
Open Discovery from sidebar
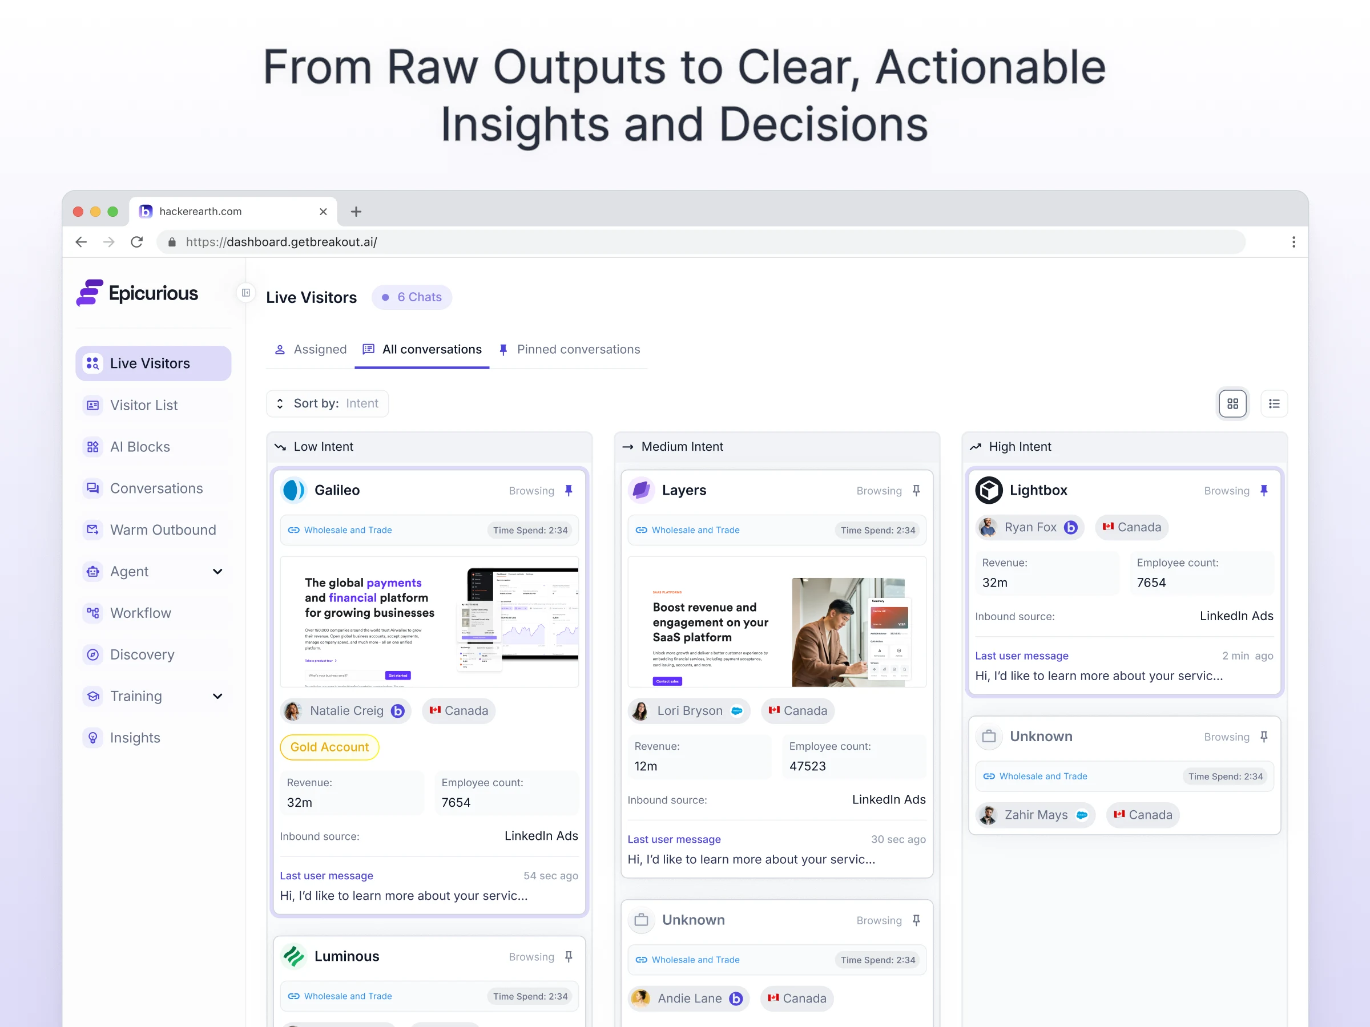click(x=142, y=654)
